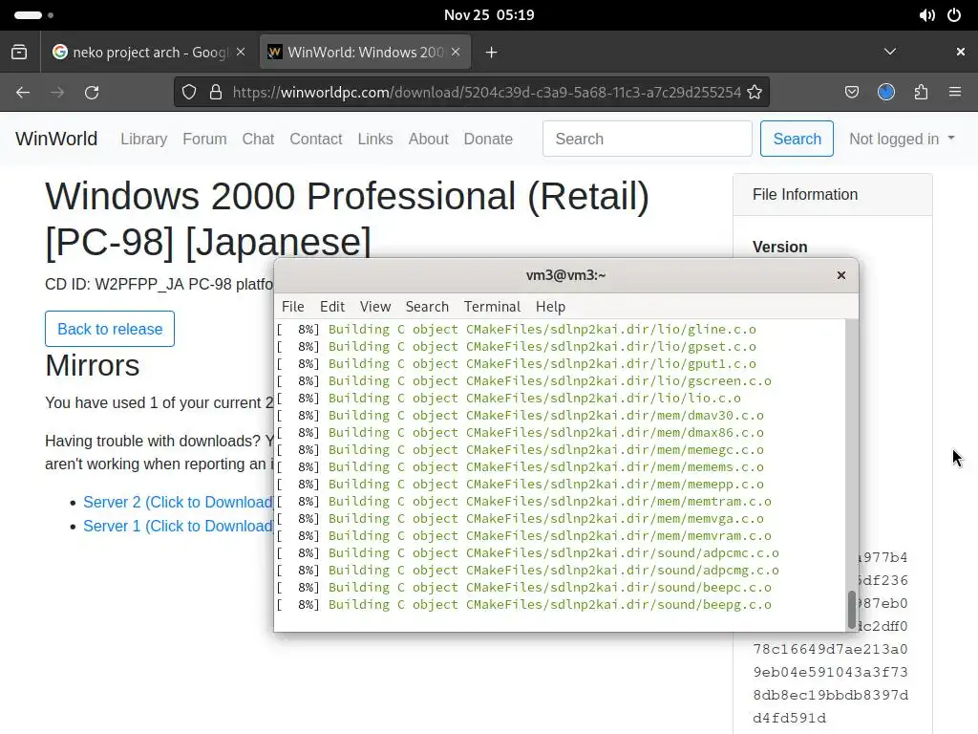Click the Mirrors heading
This screenshot has width=978, height=734.
(x=93, y=365)
